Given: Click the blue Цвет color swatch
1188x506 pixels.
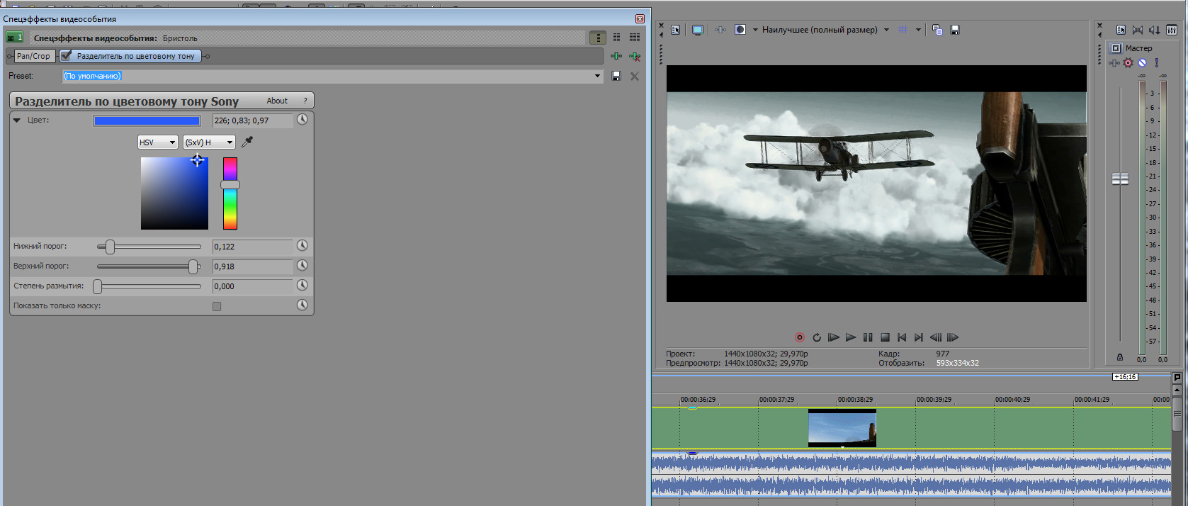Looking at the screenshot, I should (147, 120).
